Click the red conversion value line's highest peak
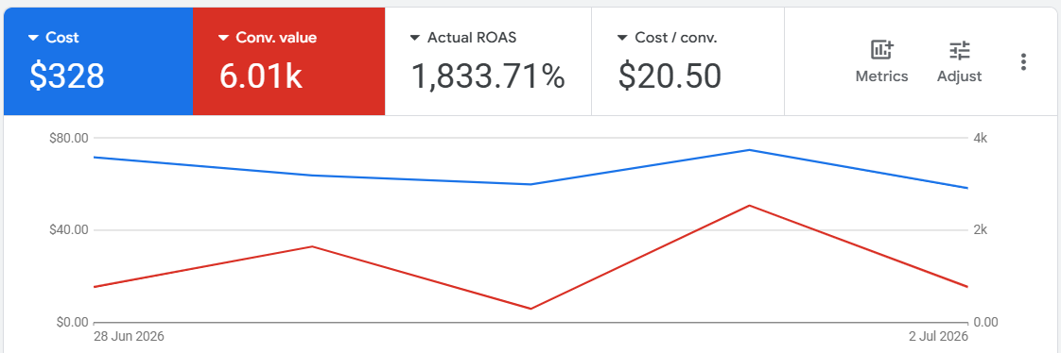Screen dimensions: 1061x353 749,205
